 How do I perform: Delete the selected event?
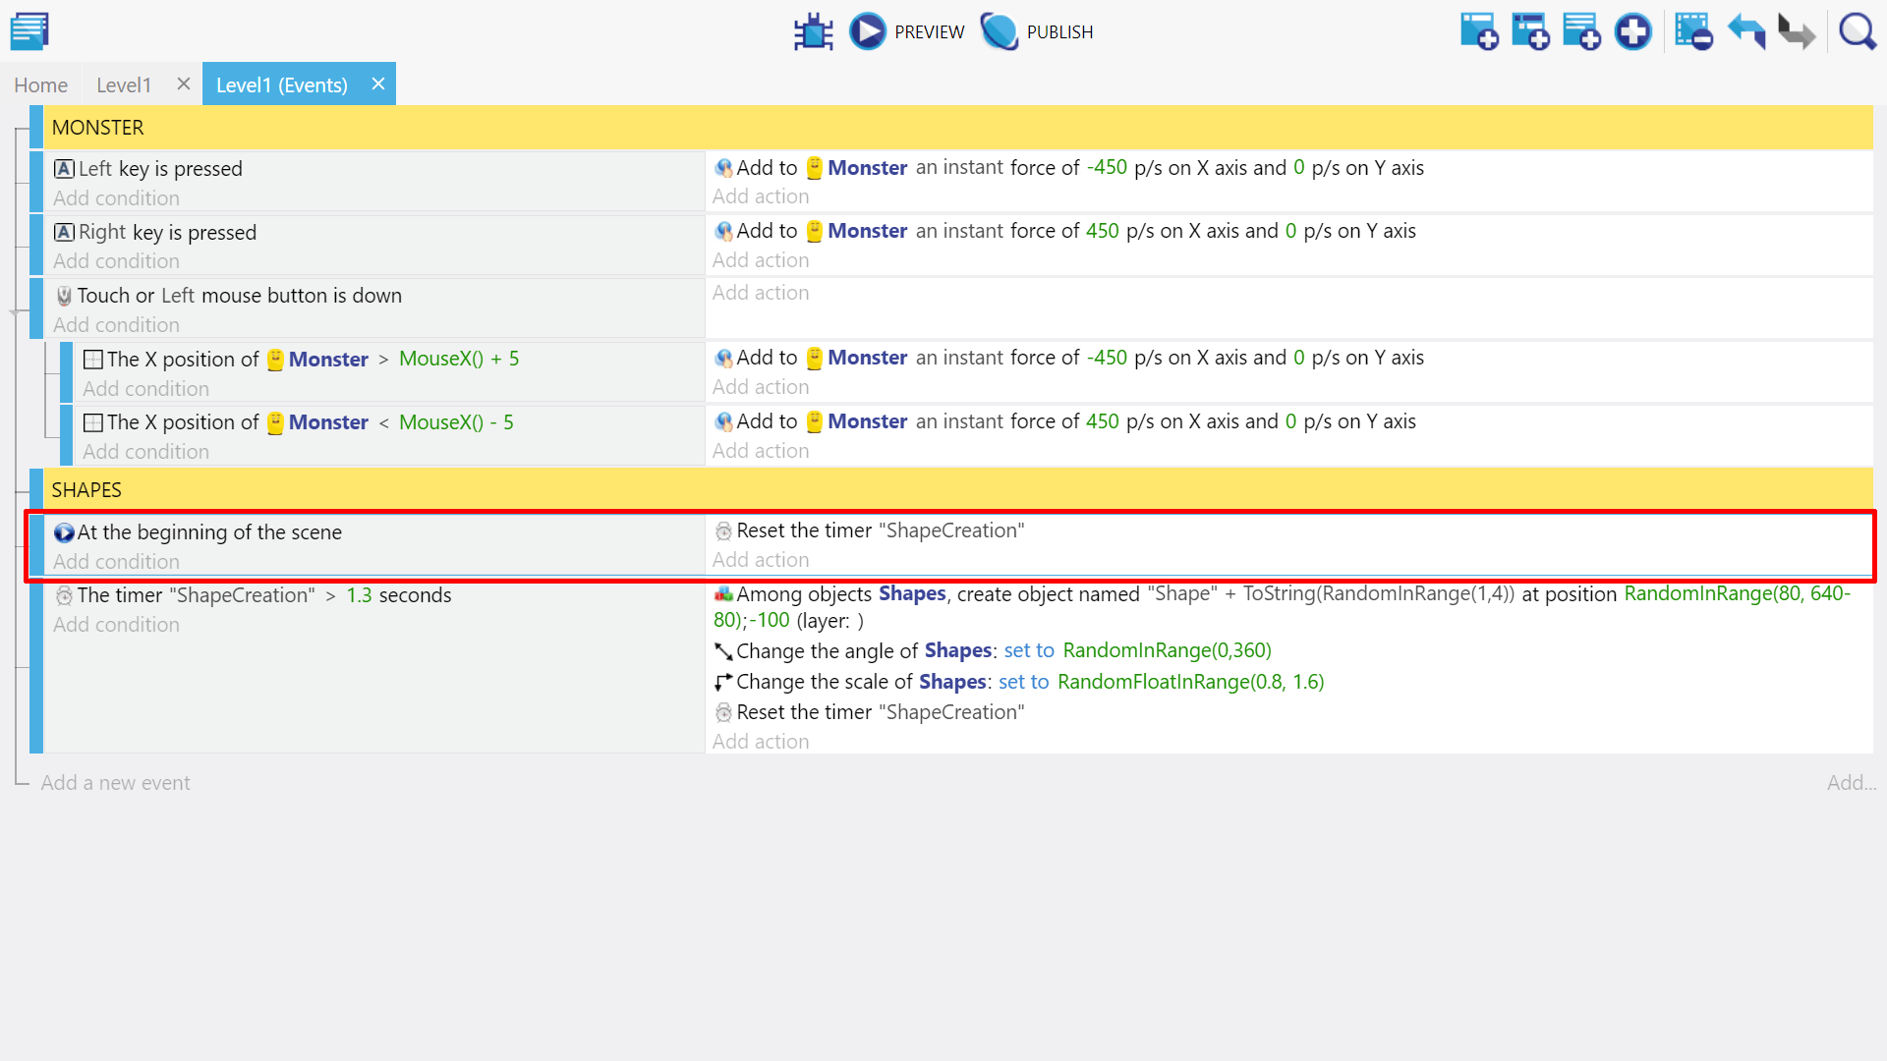click(1693, 31)
